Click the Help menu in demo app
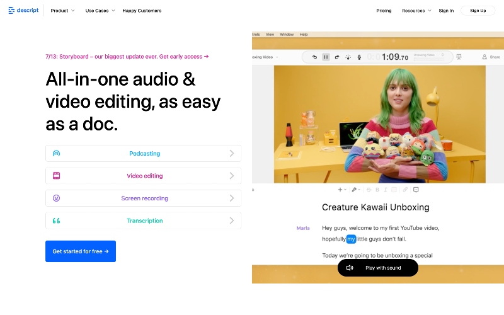 pos(304,35)
